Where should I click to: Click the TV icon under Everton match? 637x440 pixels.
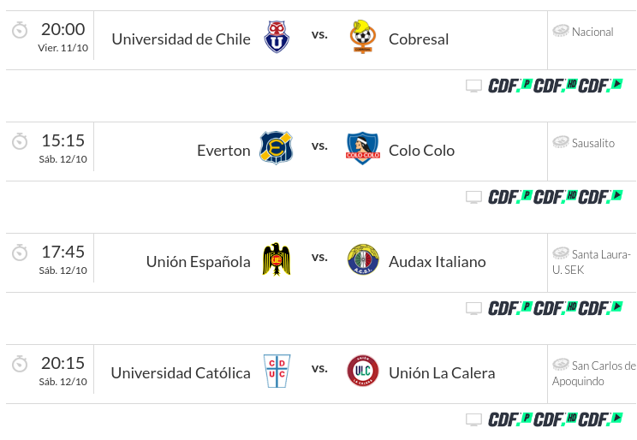point(473,197)
